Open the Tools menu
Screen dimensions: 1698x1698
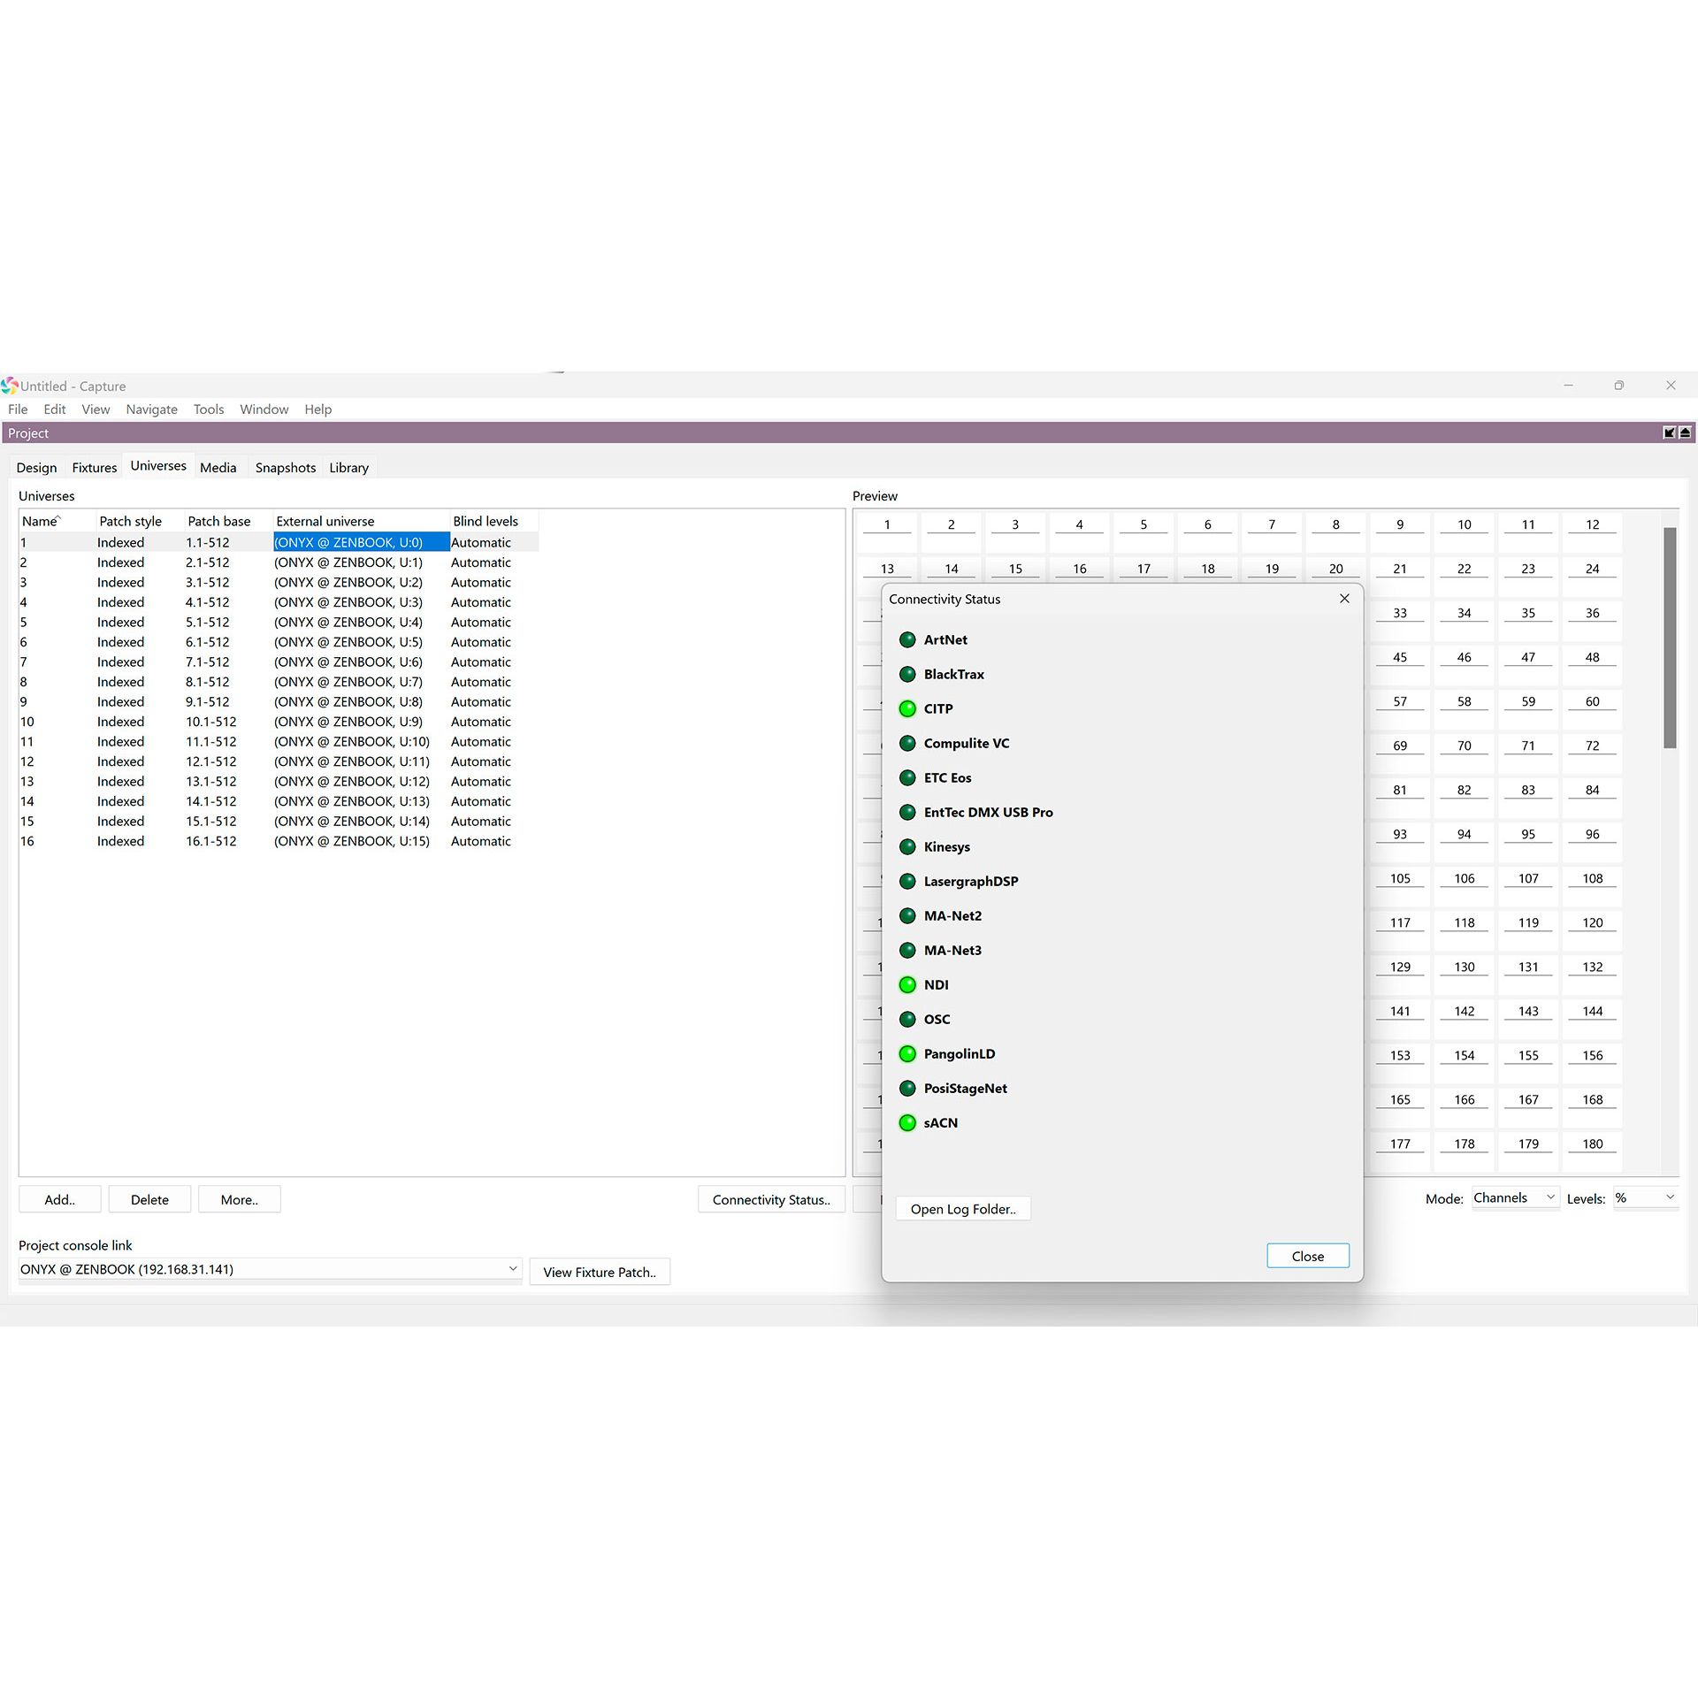click(x=209, y=409)
